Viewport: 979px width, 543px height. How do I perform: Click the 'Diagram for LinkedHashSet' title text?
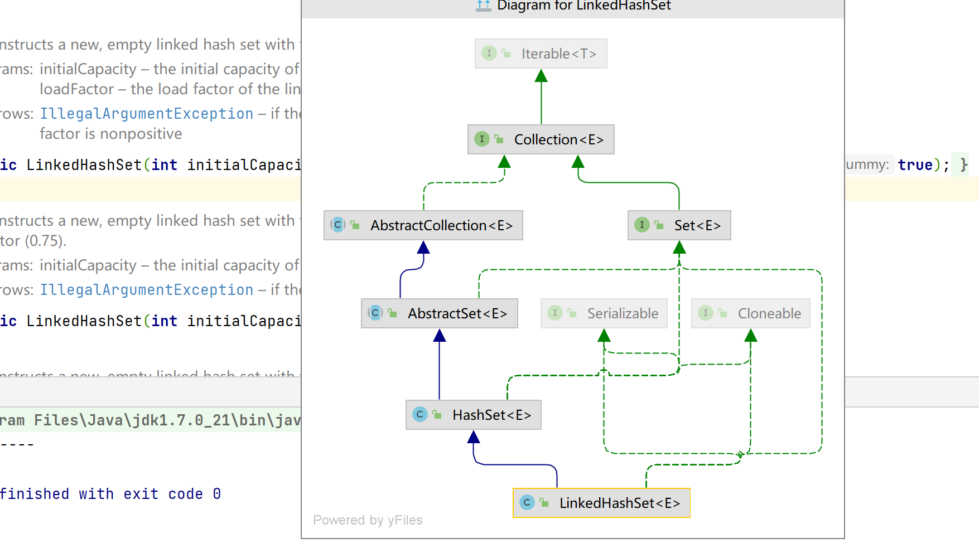point(583,6)
